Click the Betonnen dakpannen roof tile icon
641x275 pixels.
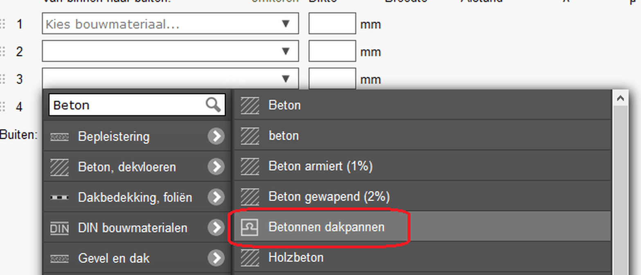[249, 227]
